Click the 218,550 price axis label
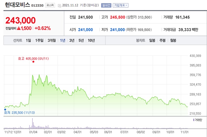The width and height of the screenshot is (207, 137). [195, 113]
